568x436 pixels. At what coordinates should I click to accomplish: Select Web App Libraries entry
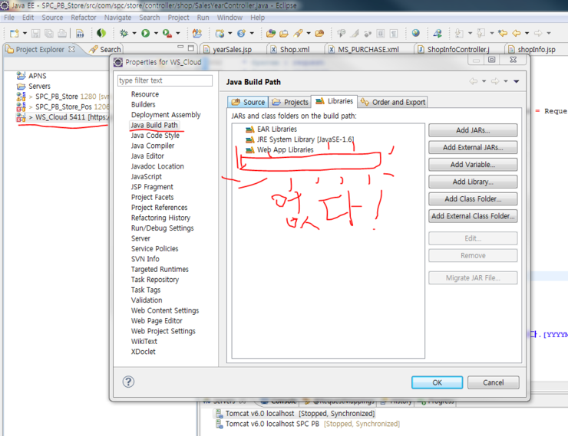pos(279,149)
